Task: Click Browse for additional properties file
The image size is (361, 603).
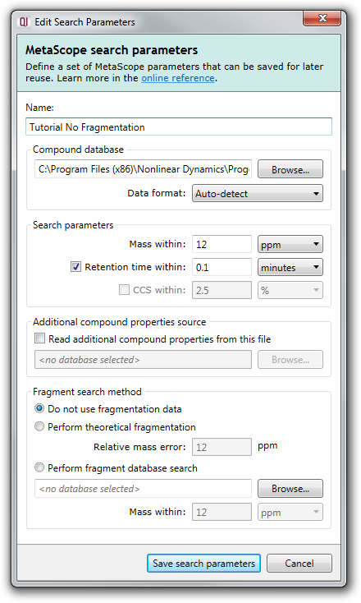Action: (290, 360)
